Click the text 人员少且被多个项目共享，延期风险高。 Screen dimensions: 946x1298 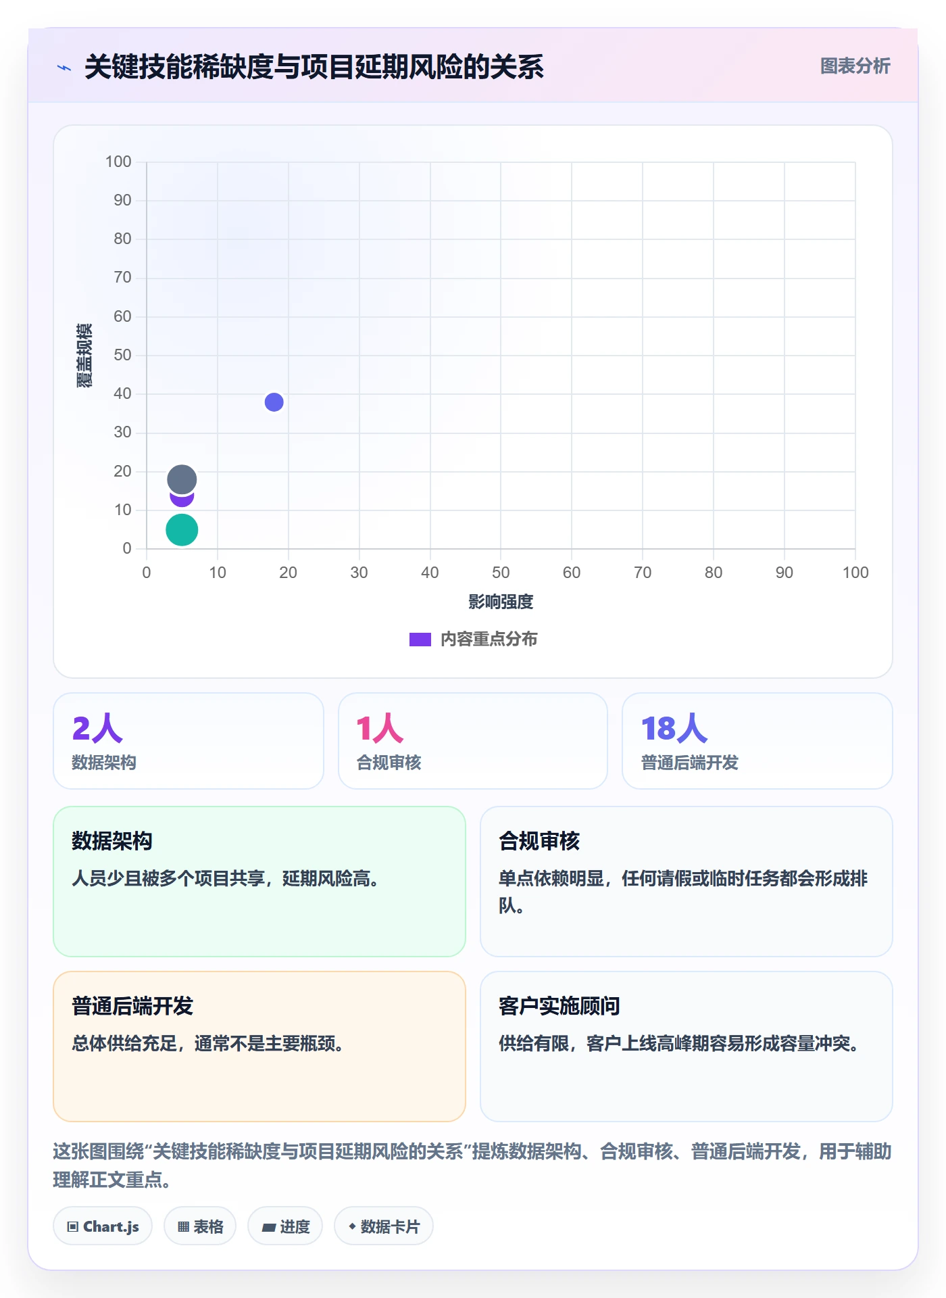[225, 879]
